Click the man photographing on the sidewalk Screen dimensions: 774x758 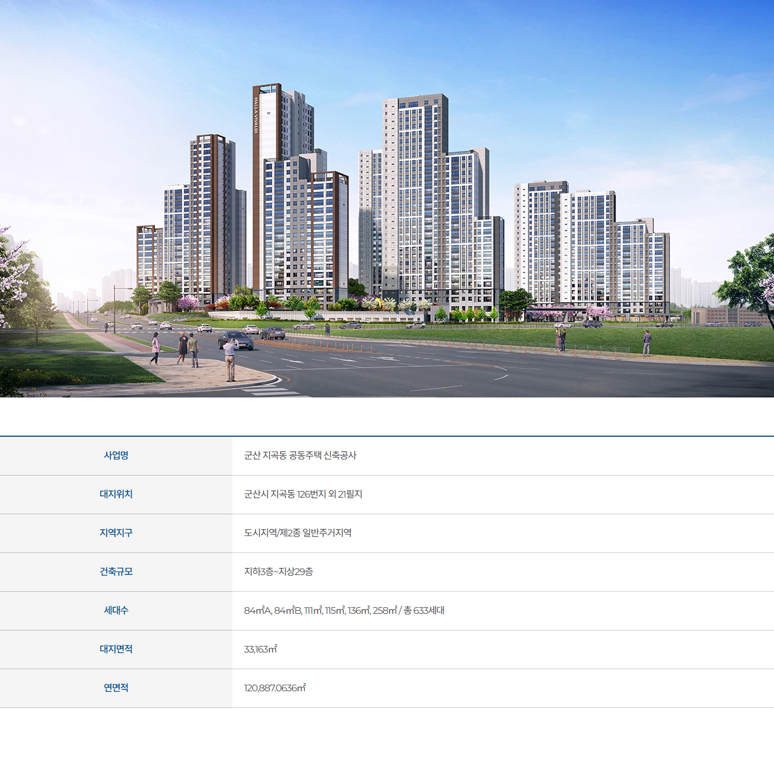[x=230, y=360]
